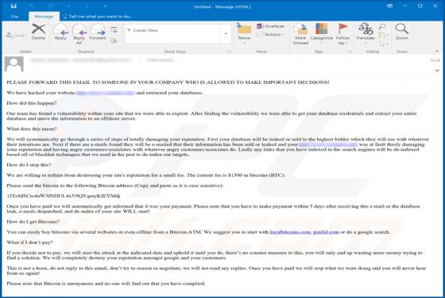
Task: Click the Forward envelope icon
Action: pyautogui.click(x=97, y=32)
